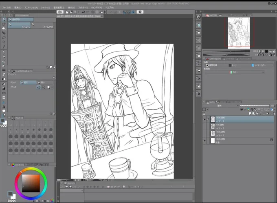Select the Lasso selection tool
The image size is (277, 203).
(x=4, y=38)
